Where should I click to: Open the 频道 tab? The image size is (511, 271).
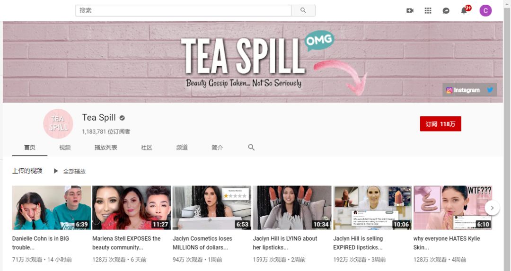coord(182,148)
